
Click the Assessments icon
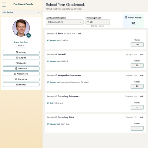point(15,74)
